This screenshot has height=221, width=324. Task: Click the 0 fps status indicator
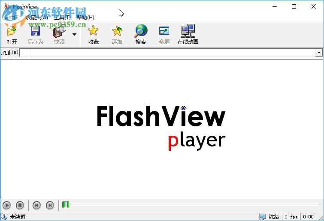291,217
